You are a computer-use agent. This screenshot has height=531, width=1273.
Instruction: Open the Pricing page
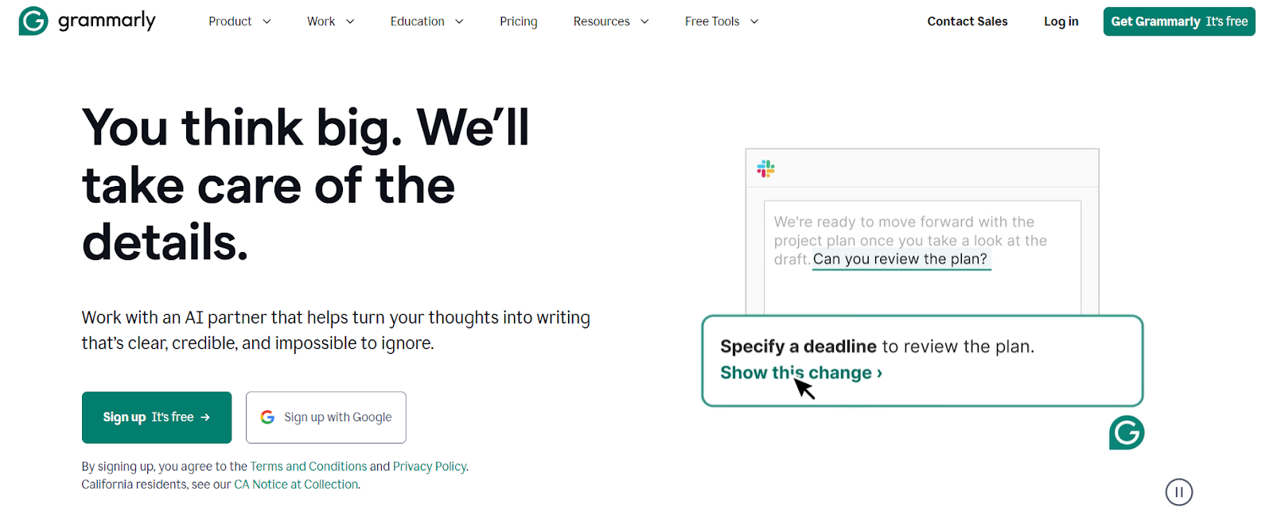(519, 21)
